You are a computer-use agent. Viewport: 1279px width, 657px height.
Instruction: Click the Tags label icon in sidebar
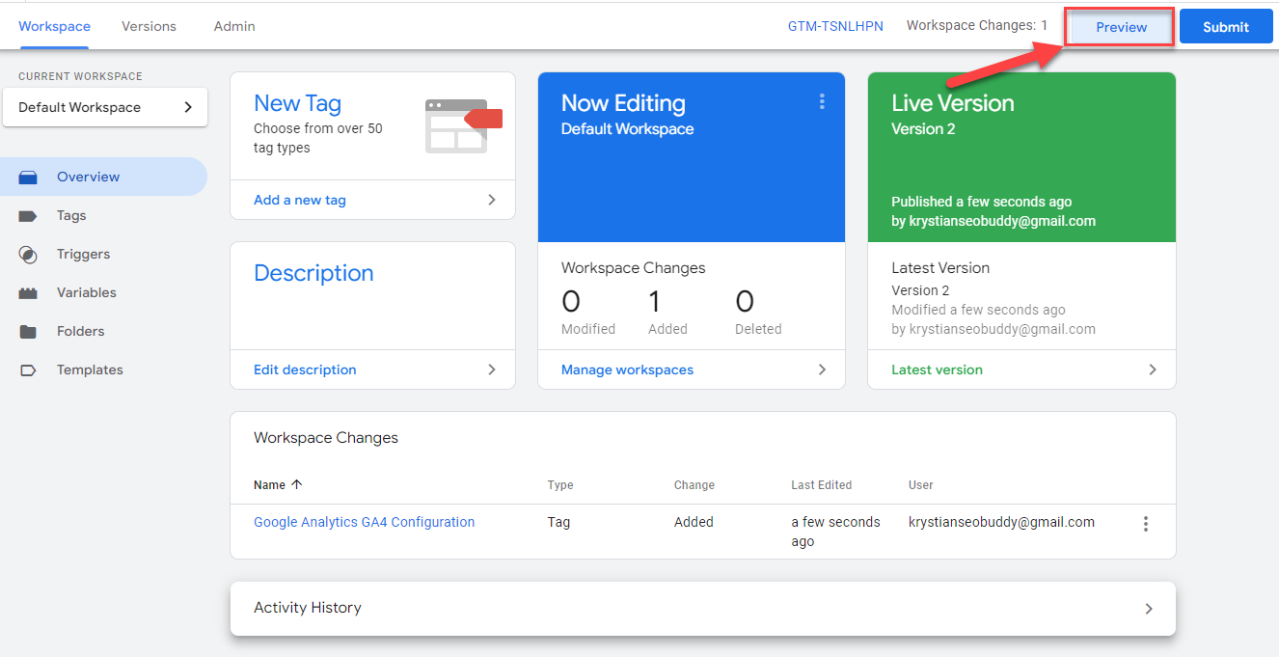click(28, 216)
